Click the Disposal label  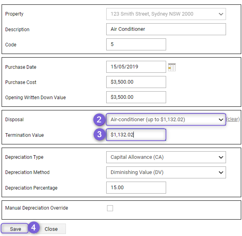pyautogui.click(x=14, y=120)
